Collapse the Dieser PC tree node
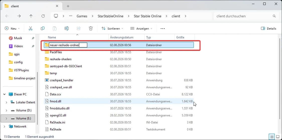The width and height of the screenshot is (282, 140). click(5, 94)
